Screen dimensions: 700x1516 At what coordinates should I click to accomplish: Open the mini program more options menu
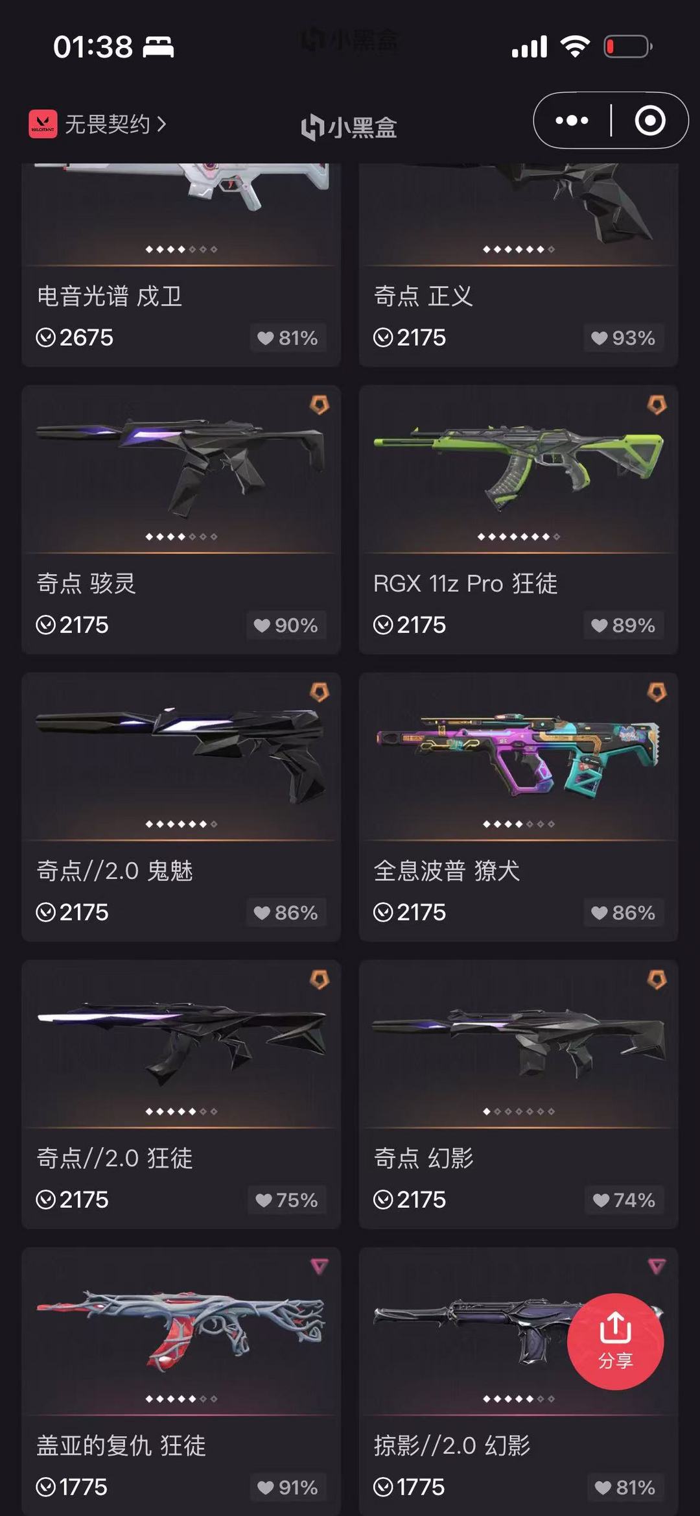point(572,121)
